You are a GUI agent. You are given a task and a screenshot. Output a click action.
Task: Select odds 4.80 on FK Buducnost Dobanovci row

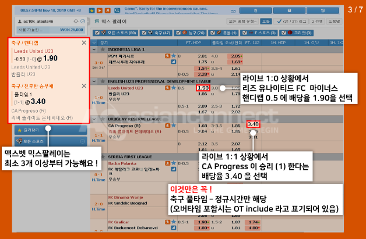(253, 228)
